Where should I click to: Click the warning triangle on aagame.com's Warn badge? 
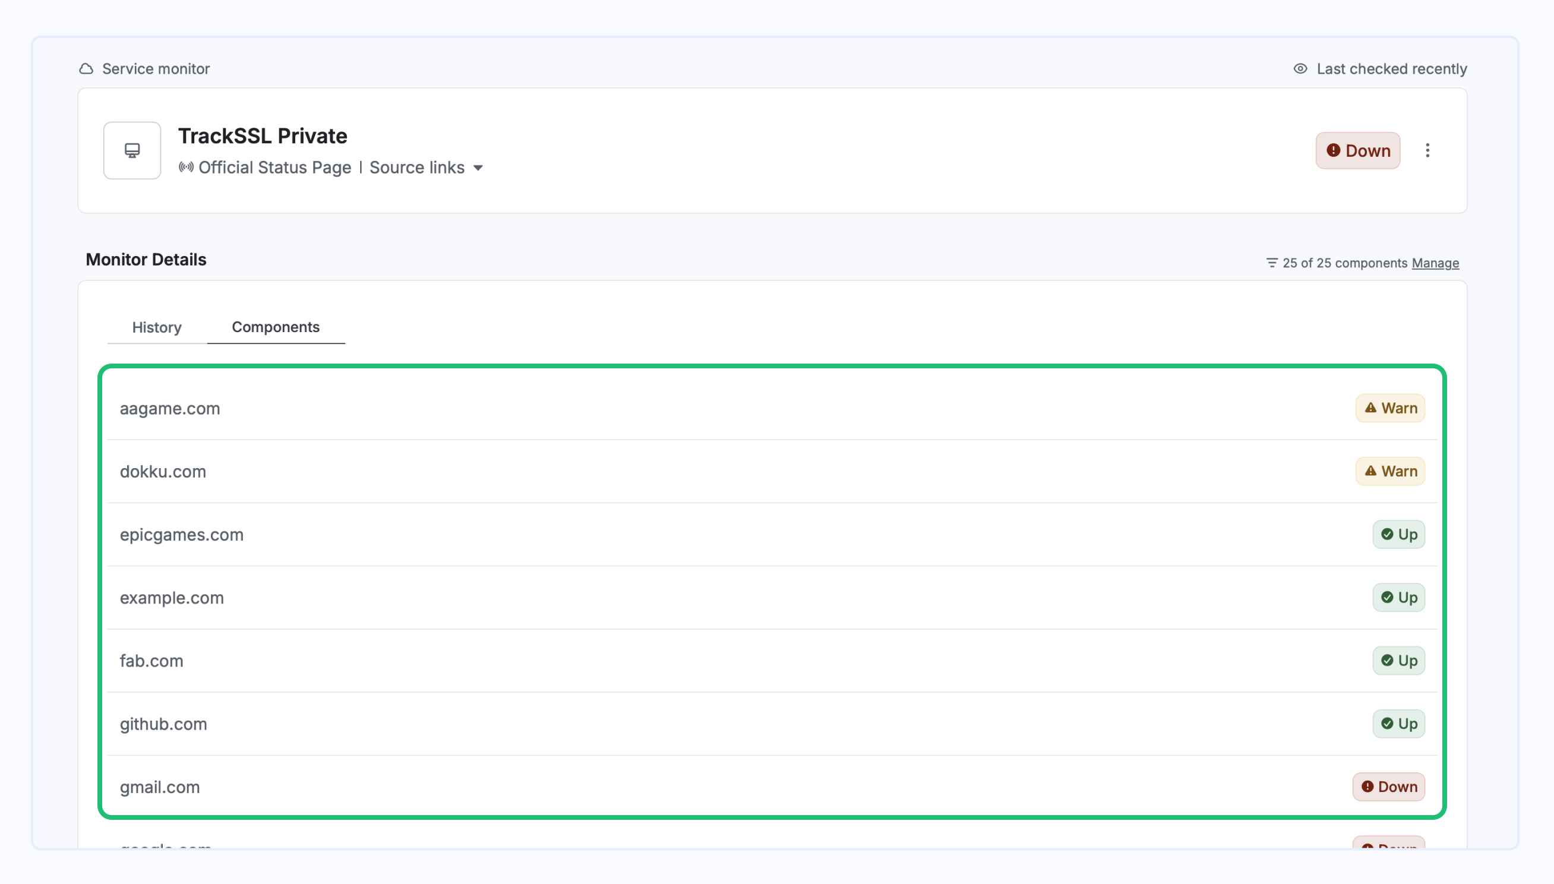click(1371, 408)
